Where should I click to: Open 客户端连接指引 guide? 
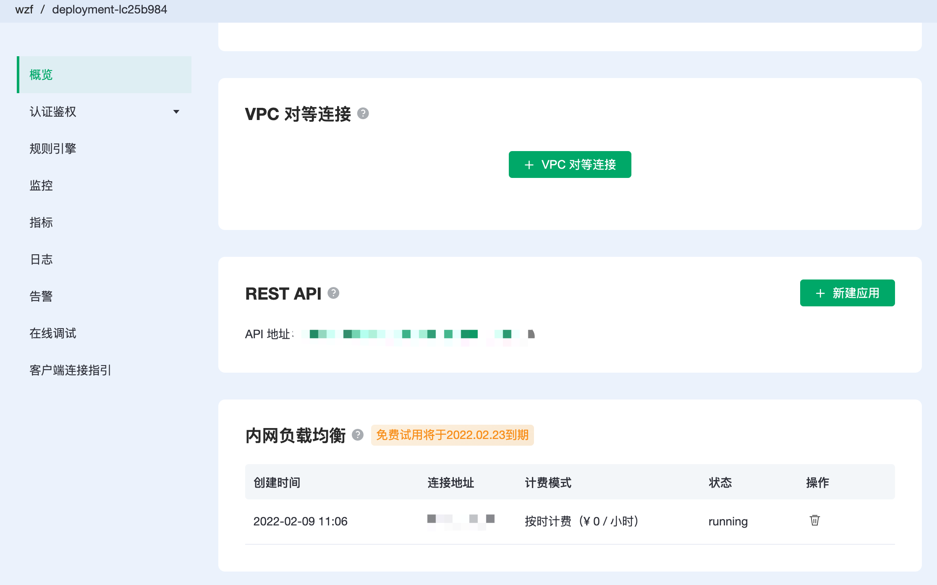(71, 370)
